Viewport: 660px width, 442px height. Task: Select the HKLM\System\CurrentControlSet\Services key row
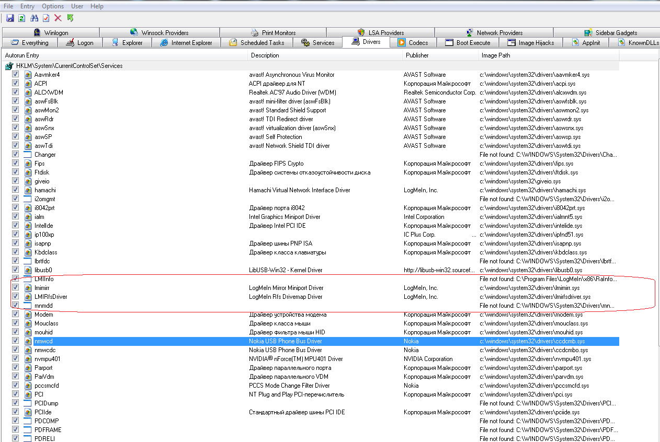pos(311,66)
